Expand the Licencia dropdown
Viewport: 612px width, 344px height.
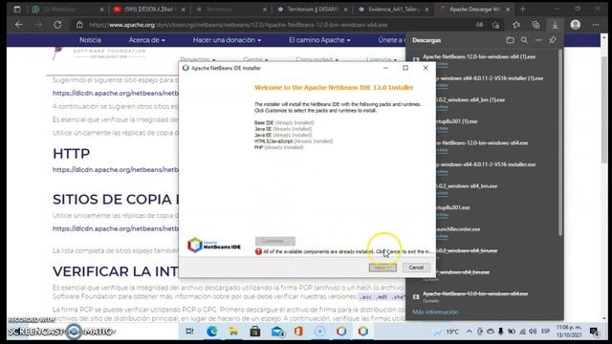coord(382,59)
